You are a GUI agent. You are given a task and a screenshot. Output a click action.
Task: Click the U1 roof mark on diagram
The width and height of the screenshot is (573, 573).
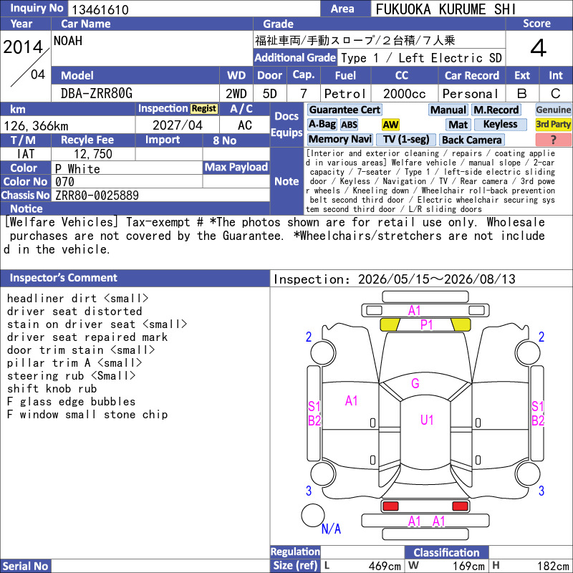[x=427, y=420]
